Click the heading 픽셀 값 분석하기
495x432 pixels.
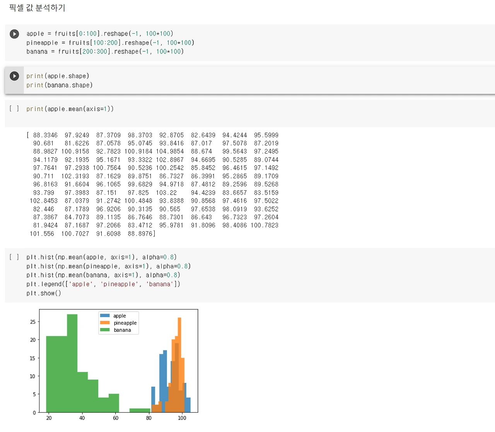pos(37,8)
